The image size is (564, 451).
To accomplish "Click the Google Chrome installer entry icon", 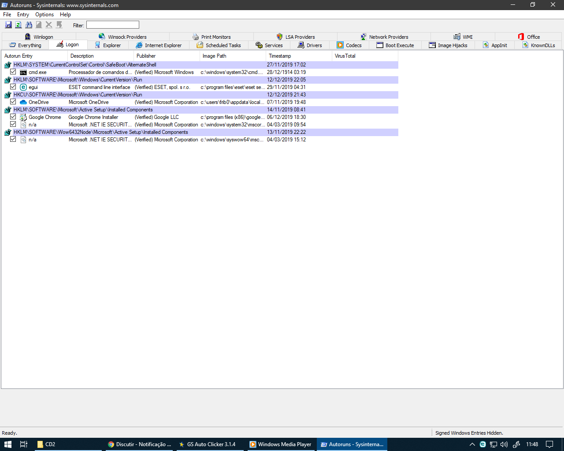I will (23, 117).
